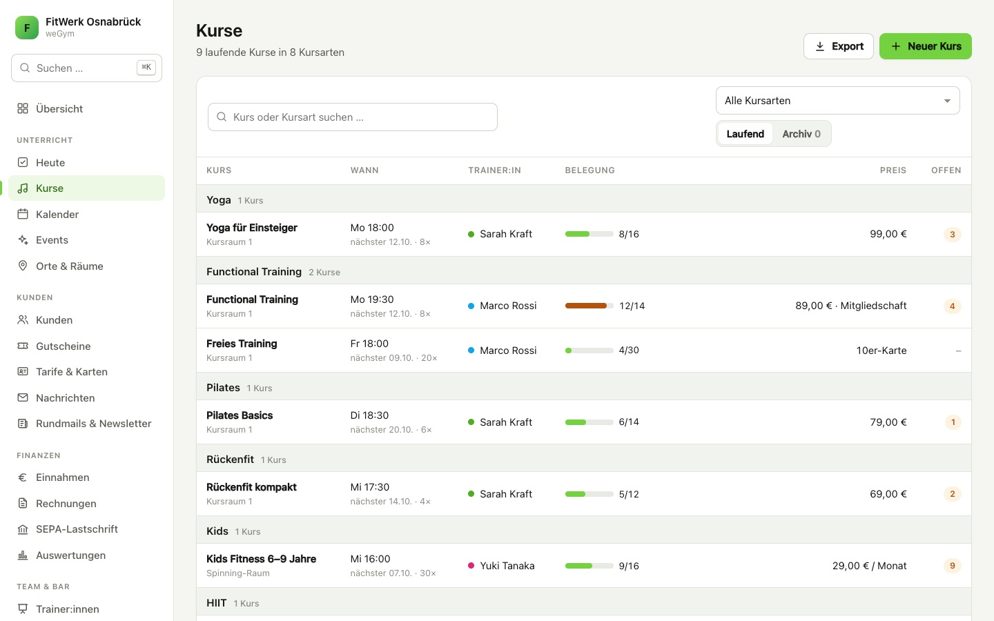Open the Kunden people icon
994x621 pixels.
(x=23, y=319)
